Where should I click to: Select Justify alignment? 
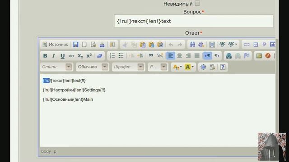197,56
